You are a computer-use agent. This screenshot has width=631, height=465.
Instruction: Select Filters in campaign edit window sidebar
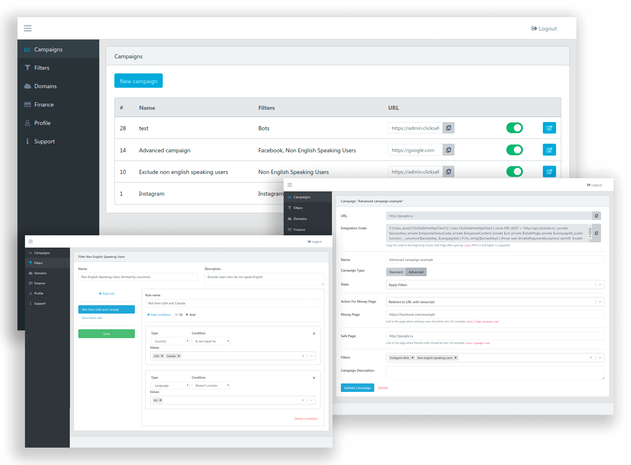click(x=308, y=208)
